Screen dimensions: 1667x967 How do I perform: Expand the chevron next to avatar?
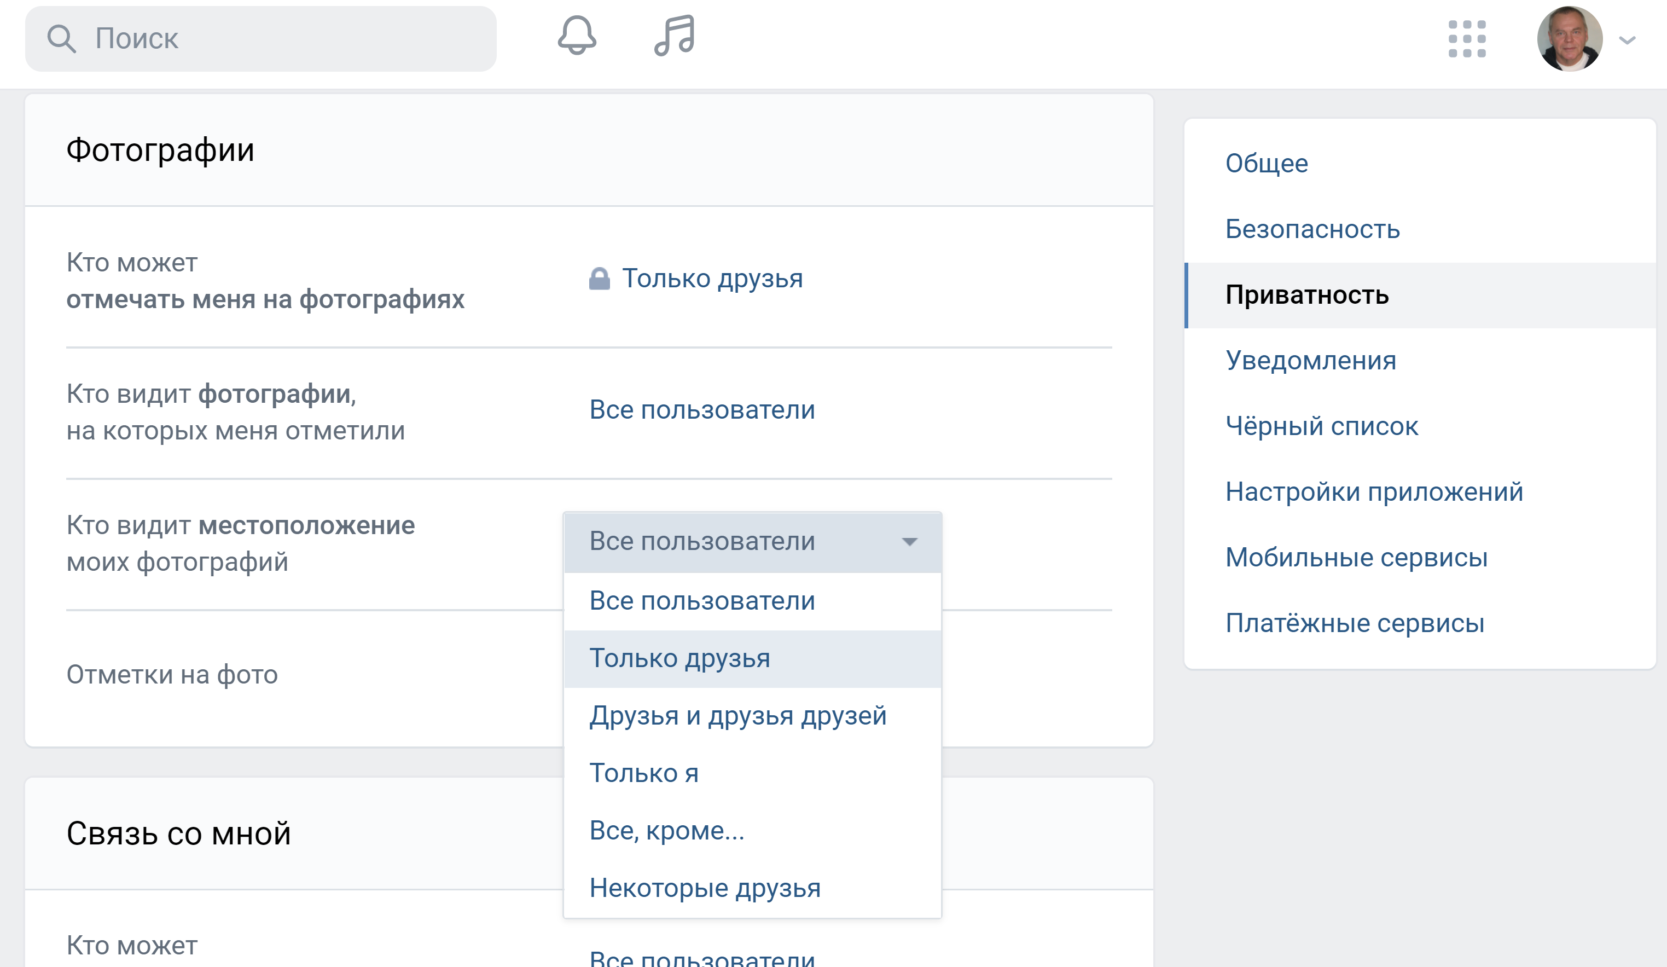1627,40
